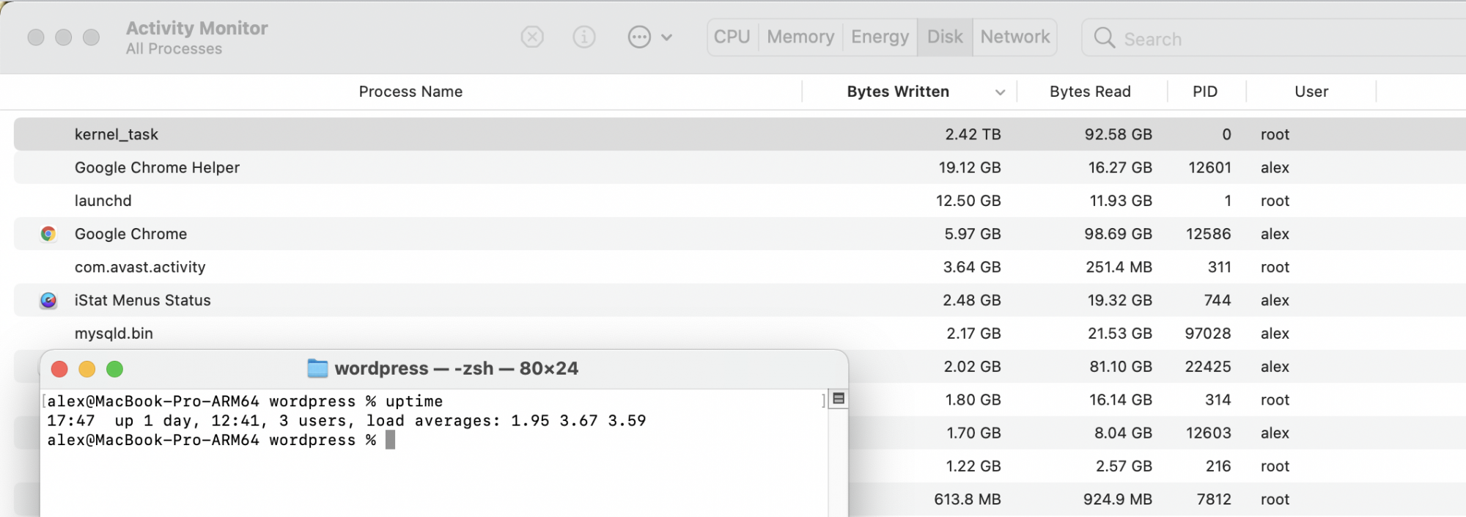Open the ellipsis more-actions menu
1466x517 pixels.
[649, 37]
